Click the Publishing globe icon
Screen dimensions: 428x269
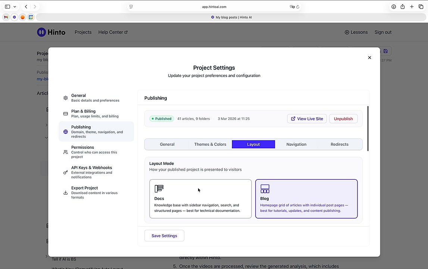(66, 132)
